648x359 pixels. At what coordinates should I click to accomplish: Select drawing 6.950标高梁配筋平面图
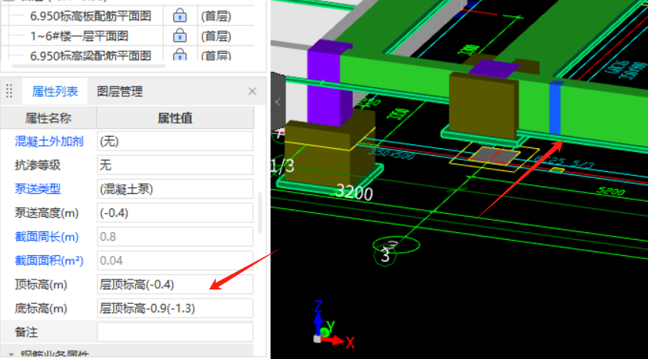(x=91, y=55)
